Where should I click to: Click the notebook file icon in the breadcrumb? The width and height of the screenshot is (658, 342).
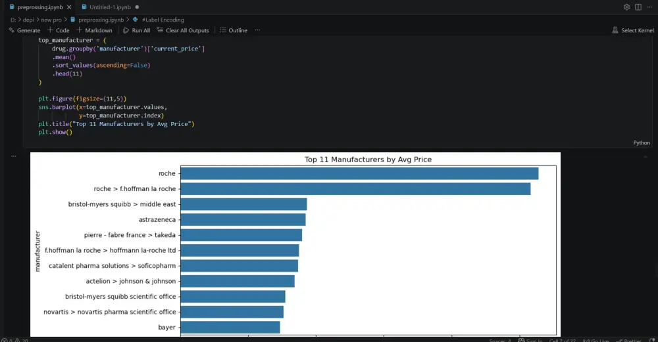[x=73, y=20]
